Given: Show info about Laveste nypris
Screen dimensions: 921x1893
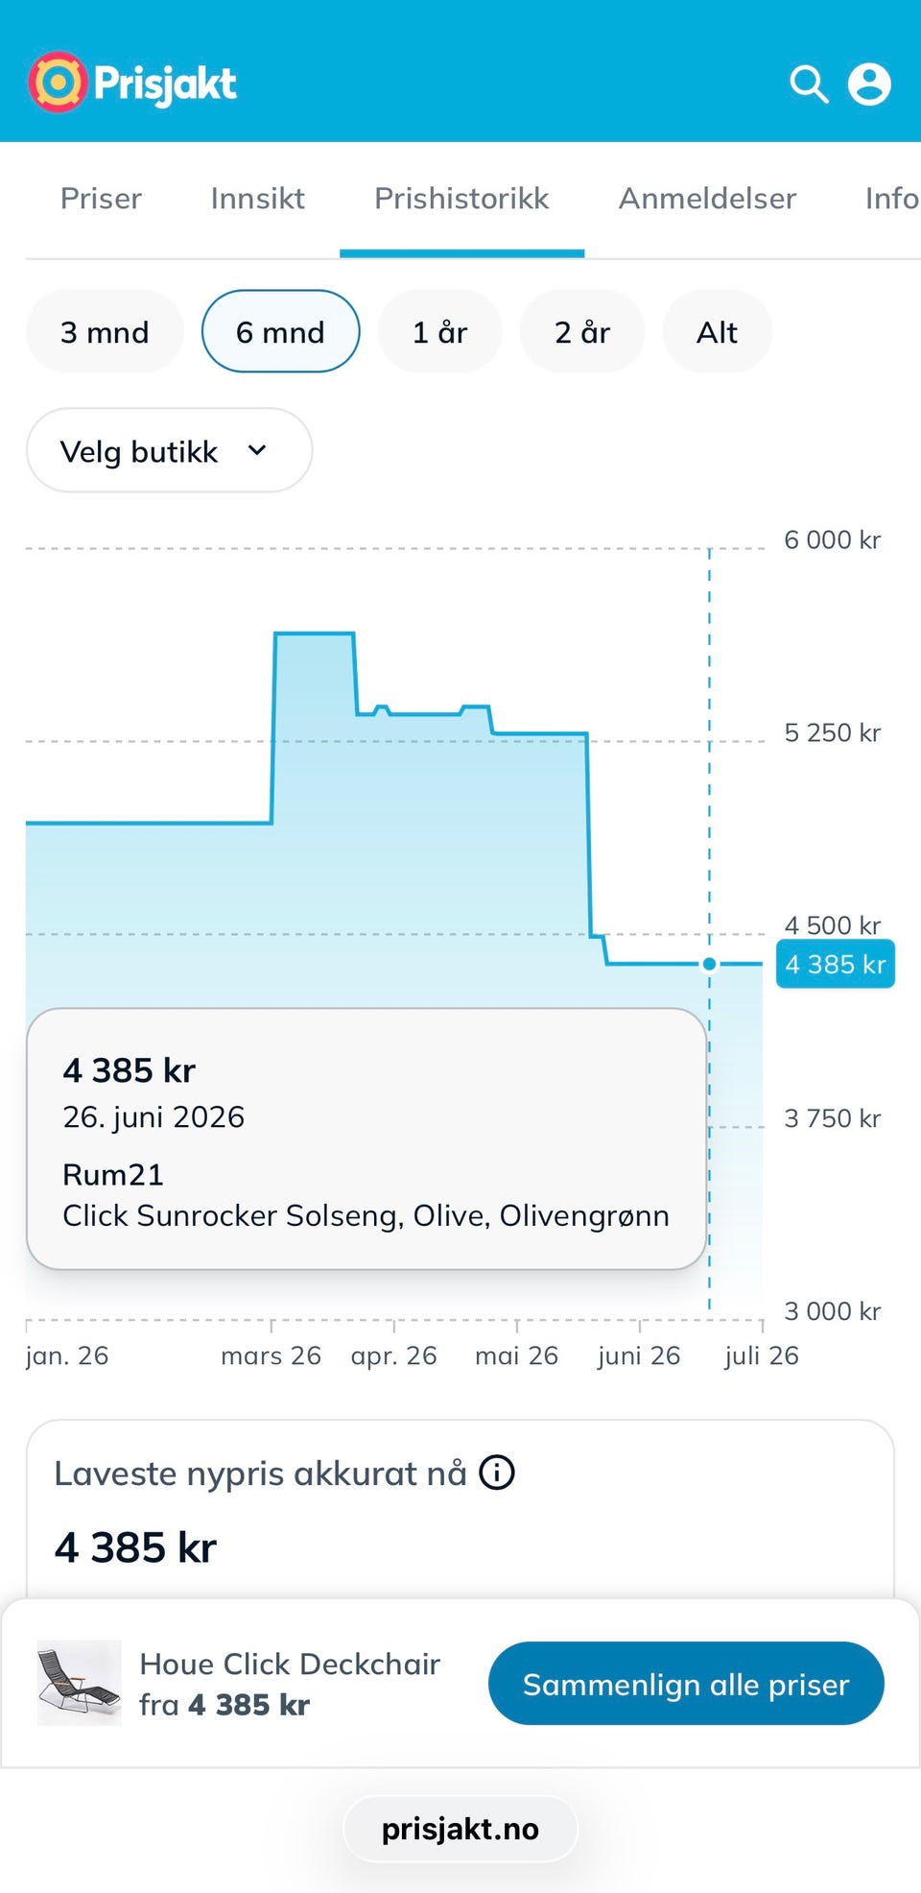Looking at the screenshot, I should click(497, 1472).
